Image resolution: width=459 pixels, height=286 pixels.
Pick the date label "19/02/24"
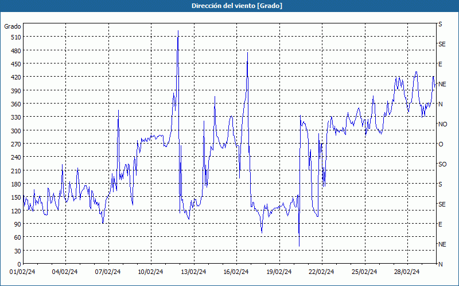(279, 272)
